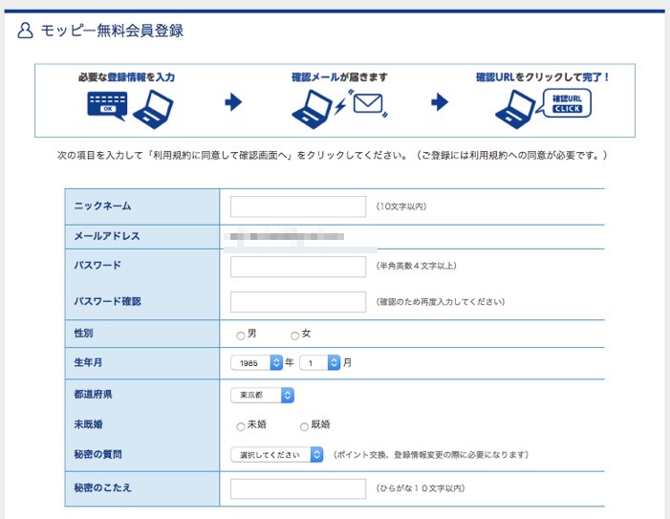Image resolution: width=670 pixels, height=519 pixels.
Task: Click the 確認メールが届きます step title
Action: (339, 77)
